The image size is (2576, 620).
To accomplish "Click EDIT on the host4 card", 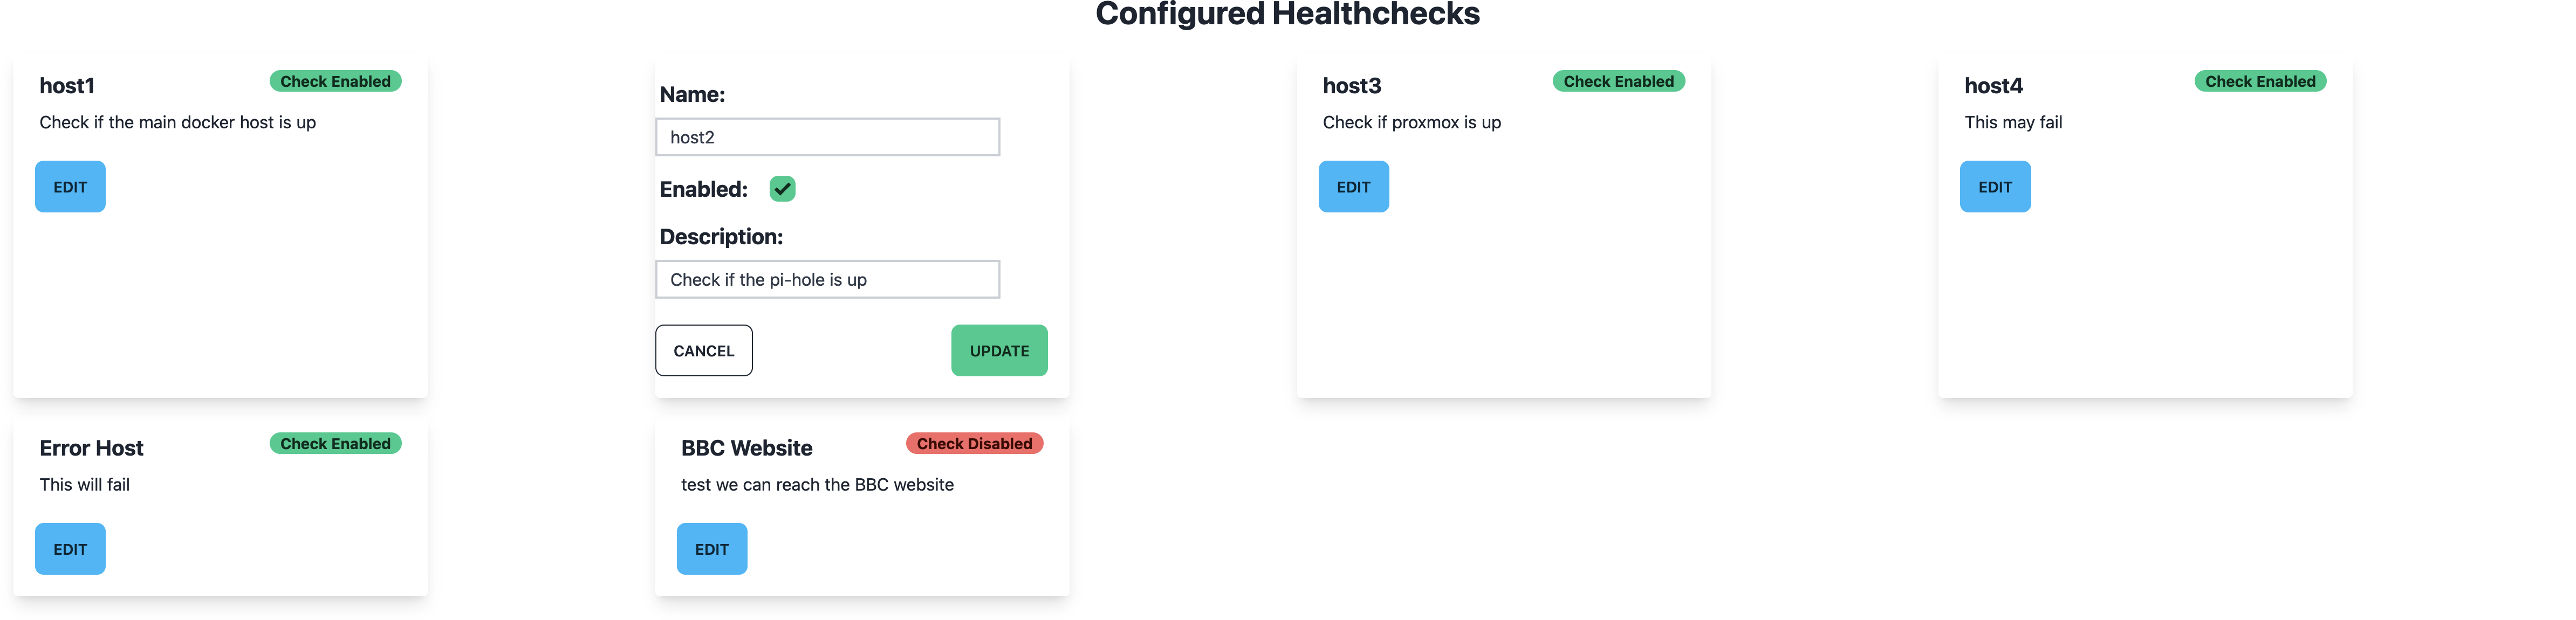I will coord(1995,186).
